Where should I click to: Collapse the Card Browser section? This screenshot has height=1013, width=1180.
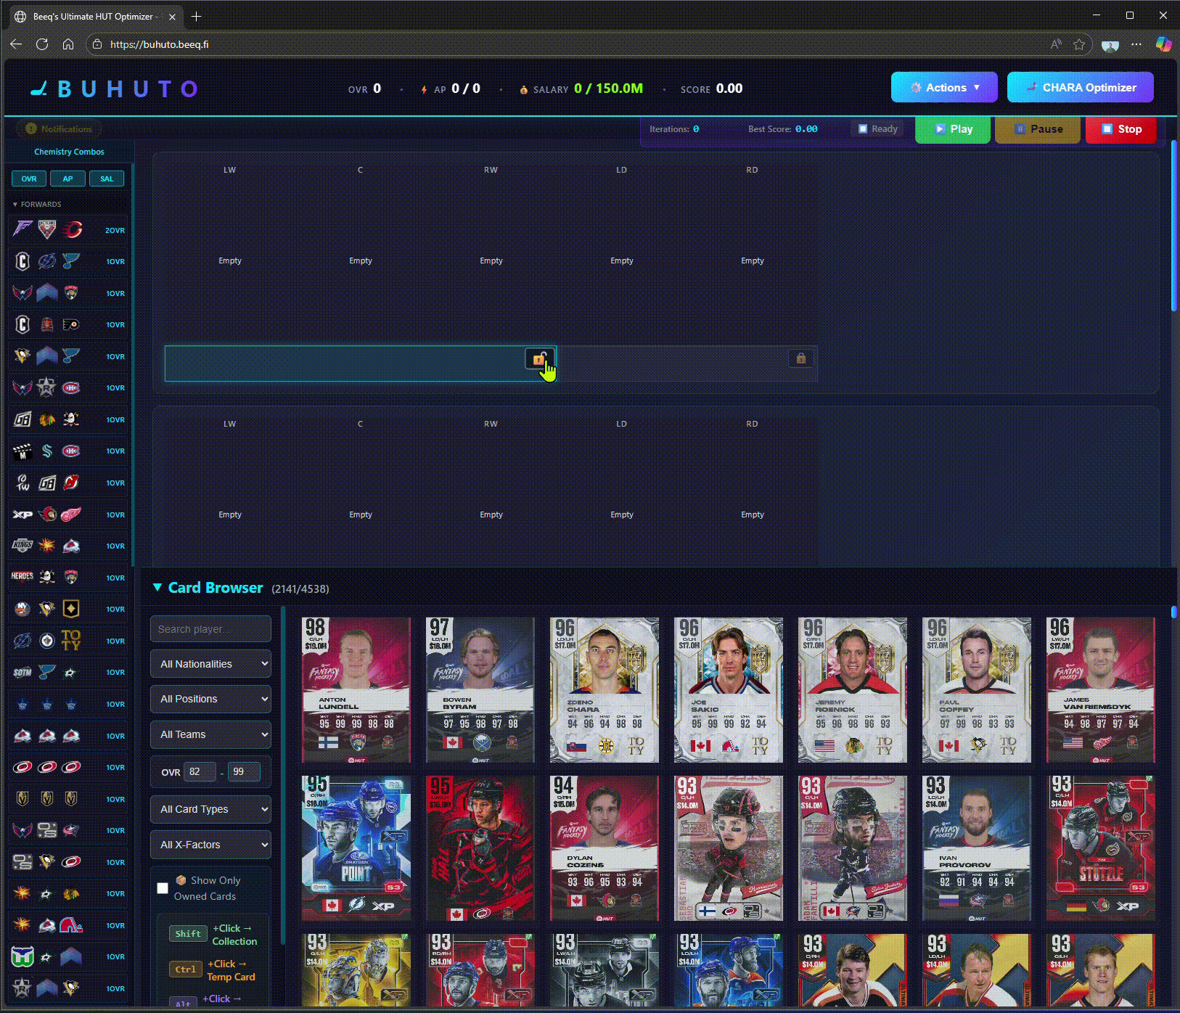tap(157, 588)
